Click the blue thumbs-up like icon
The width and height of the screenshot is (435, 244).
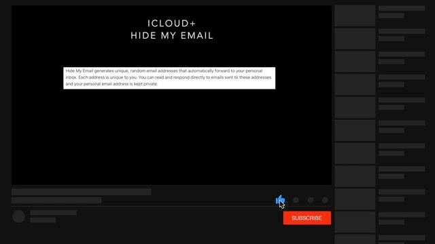280,200
